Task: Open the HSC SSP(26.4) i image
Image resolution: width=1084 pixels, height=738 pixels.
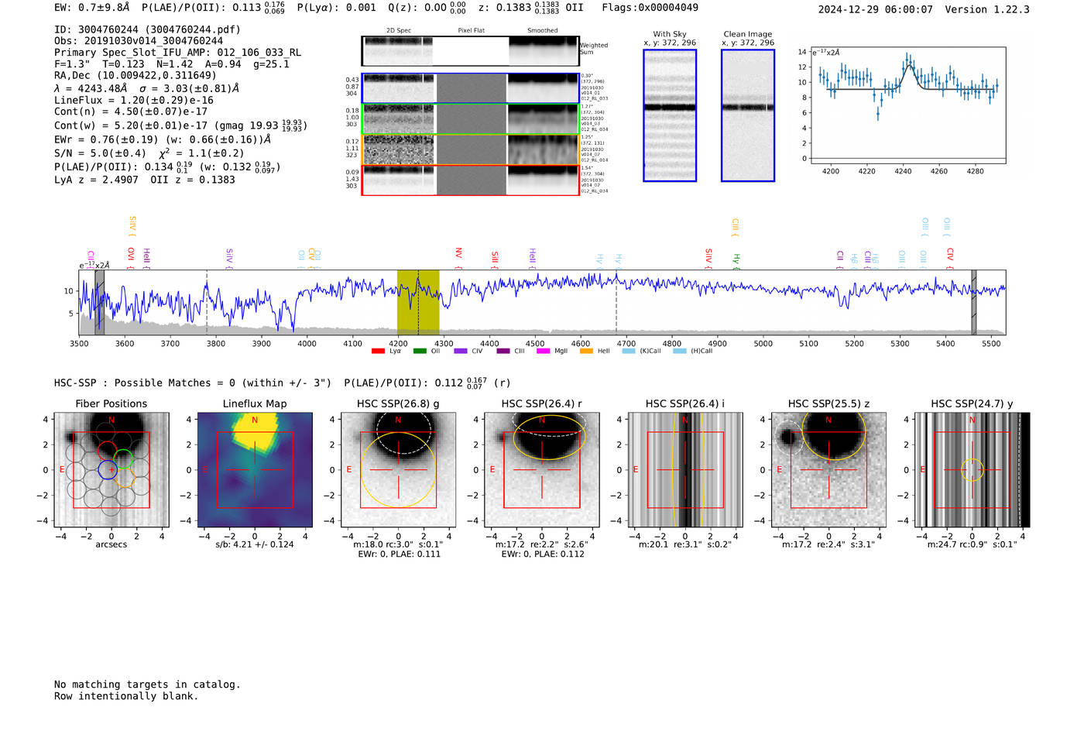Action: click(685, 469)
